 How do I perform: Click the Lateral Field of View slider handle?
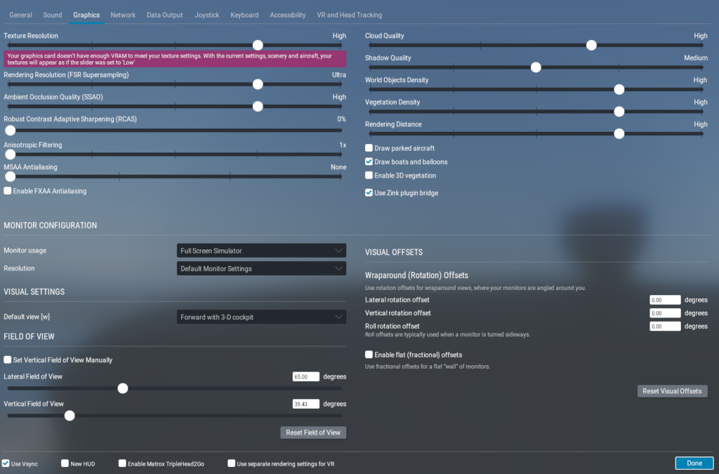tap(122, 388)
